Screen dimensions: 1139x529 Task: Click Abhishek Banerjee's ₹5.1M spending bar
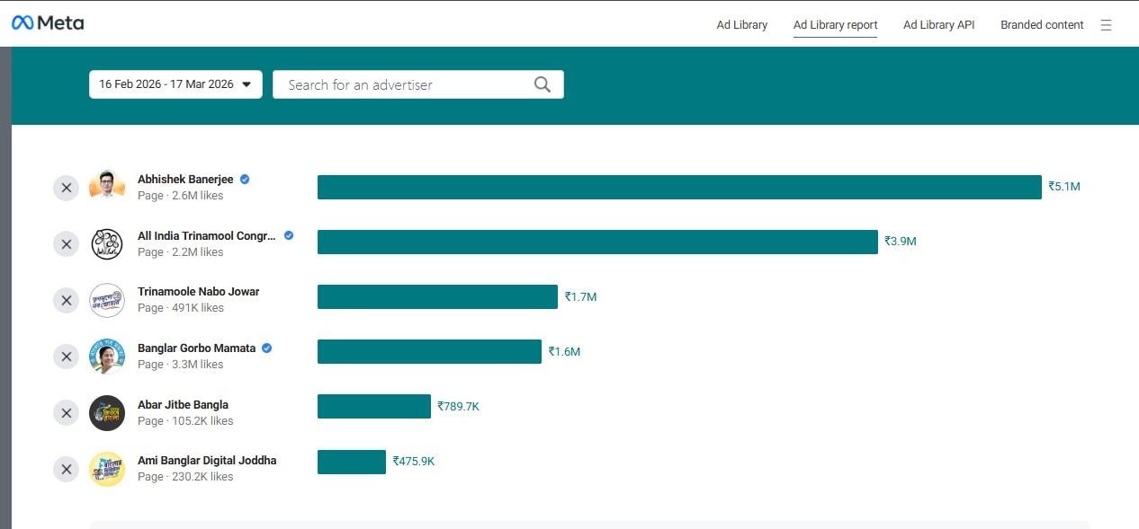click(679, 187)
